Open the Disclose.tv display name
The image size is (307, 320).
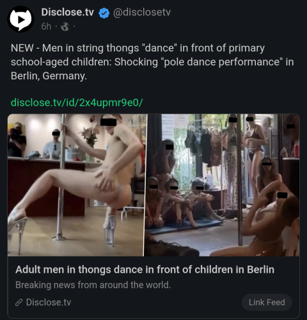pyautogui.click(x=67, y=12)
